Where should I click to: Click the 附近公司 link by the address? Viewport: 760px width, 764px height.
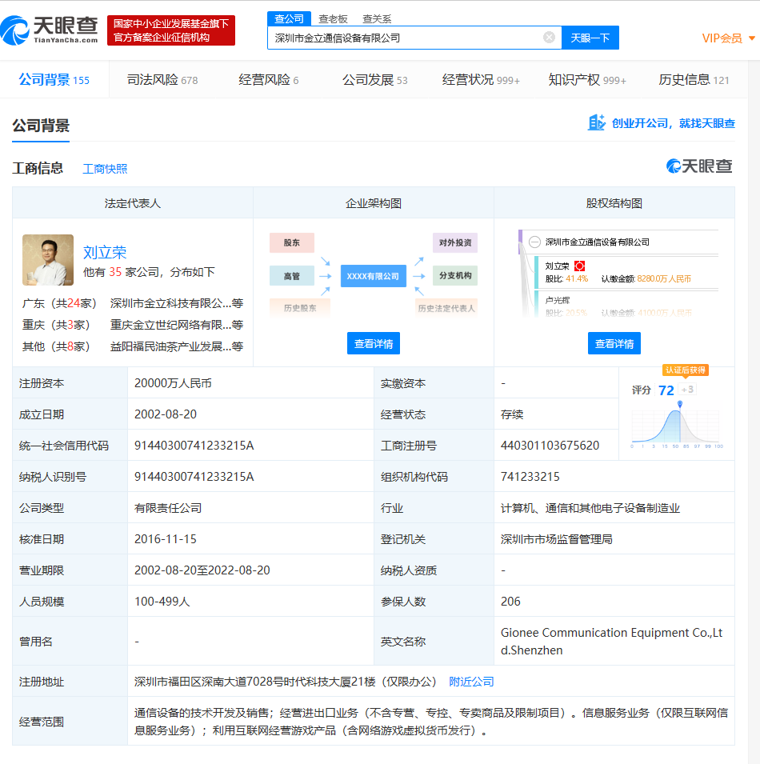471,682
